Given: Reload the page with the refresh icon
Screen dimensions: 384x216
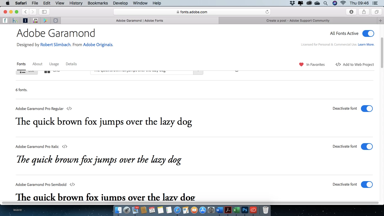Looking at the screenshot, I should click(x=267, y=12).
